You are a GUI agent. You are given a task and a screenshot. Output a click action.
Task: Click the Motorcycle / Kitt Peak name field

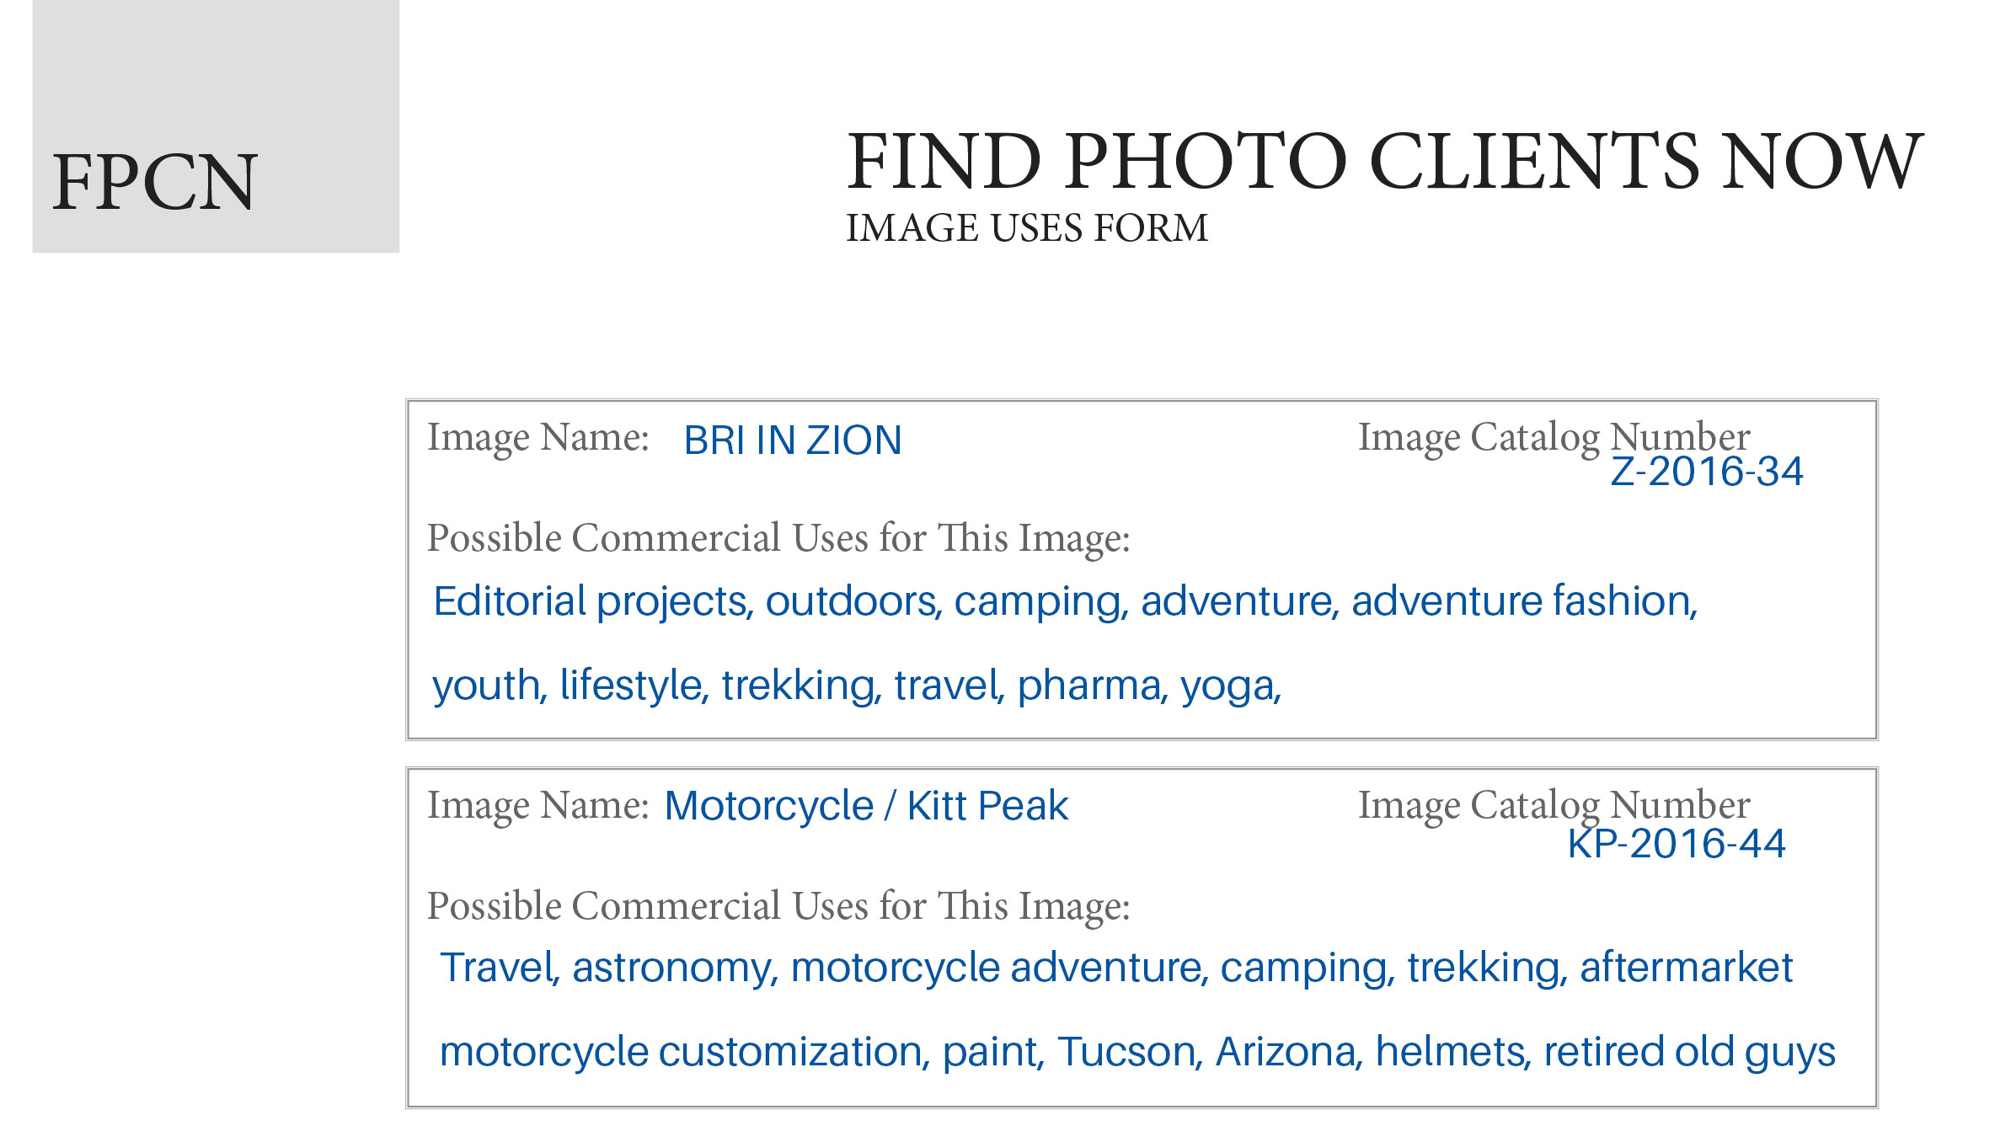click(x=865, y=806)
